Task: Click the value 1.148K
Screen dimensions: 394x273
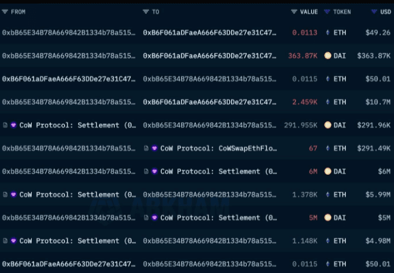Action: (305, 241)
